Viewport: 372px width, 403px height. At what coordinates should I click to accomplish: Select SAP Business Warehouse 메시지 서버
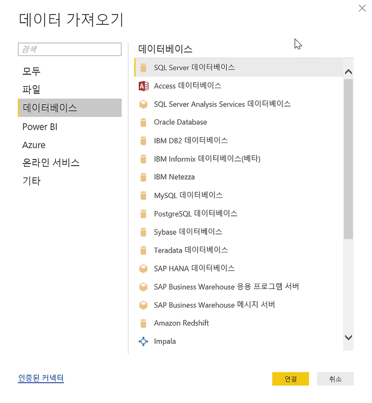[239, 305]
